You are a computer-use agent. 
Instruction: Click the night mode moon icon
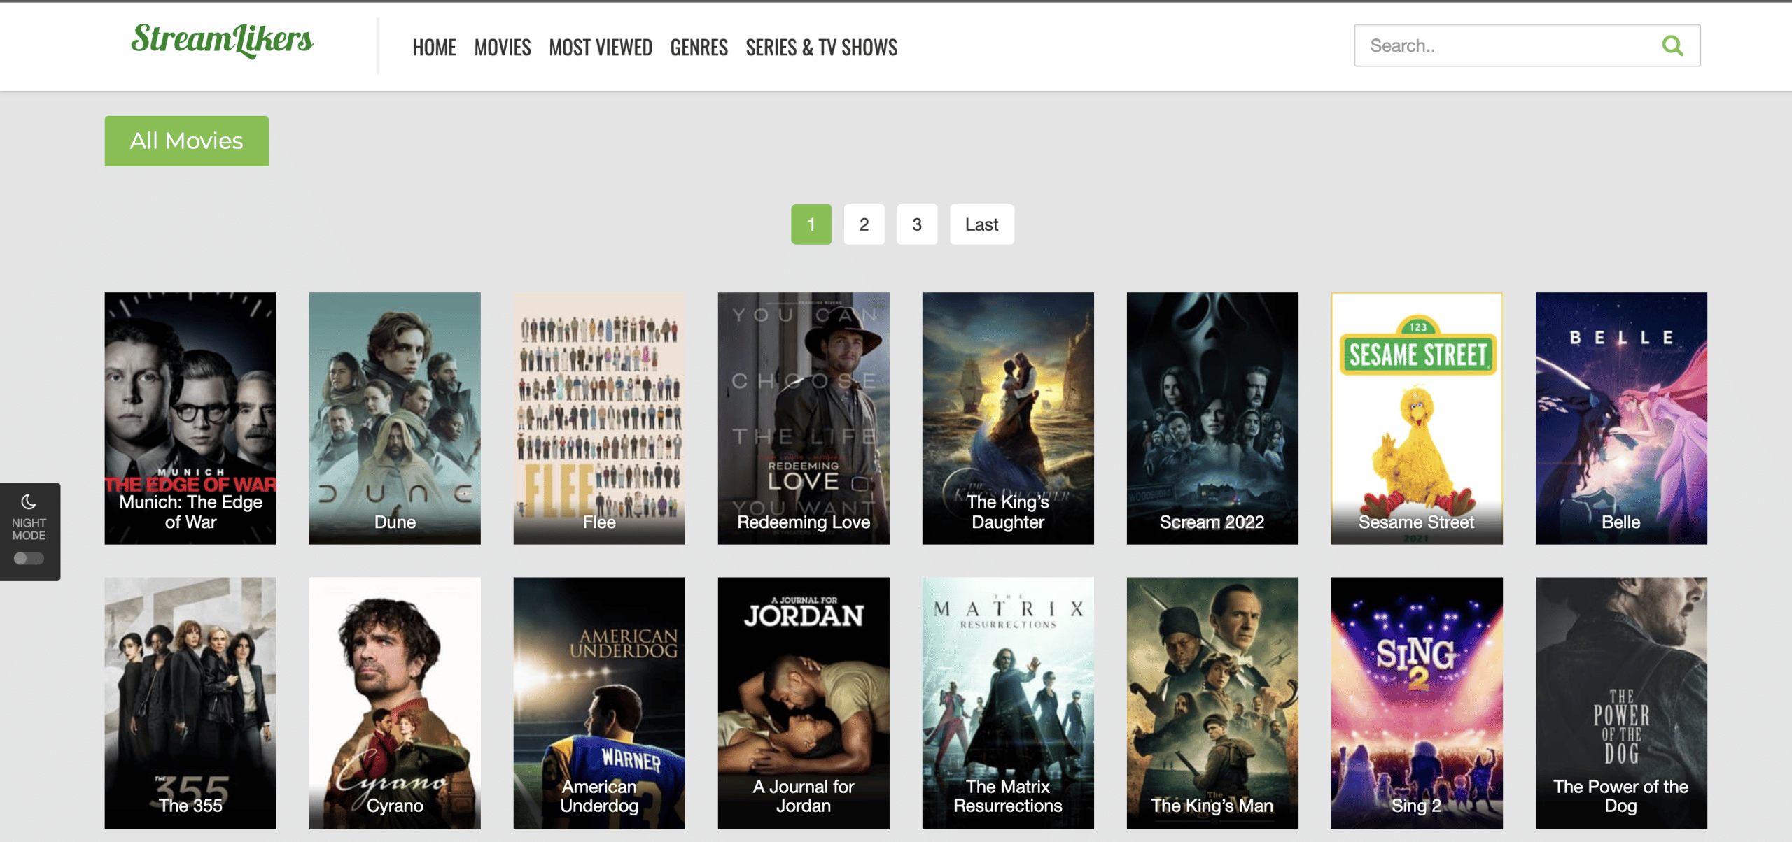[x=29, y=501]
